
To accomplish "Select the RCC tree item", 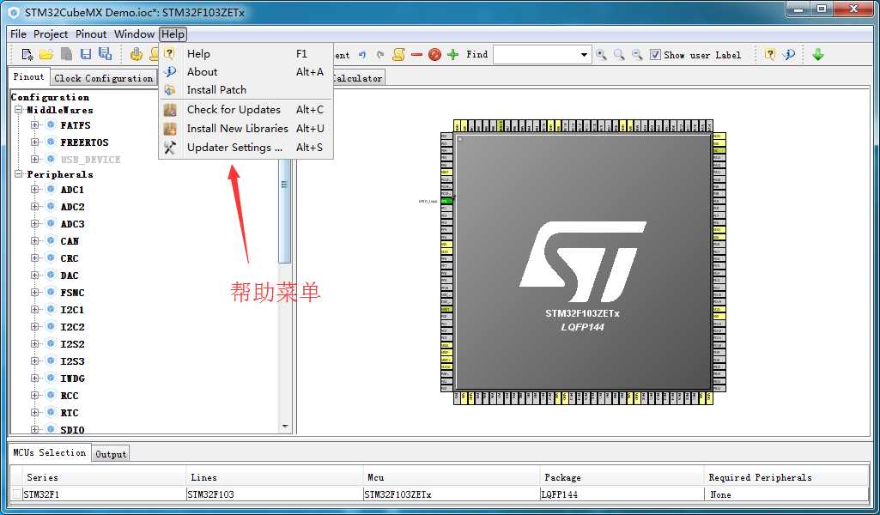I will tap(70, 396).
